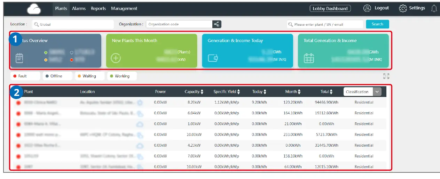
Task: Toggle the Working status filter
Action: tap(122, 76)
